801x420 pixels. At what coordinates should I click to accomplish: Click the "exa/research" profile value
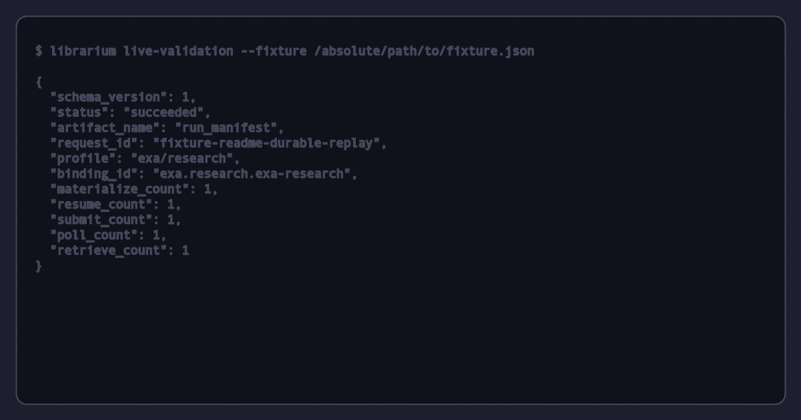182,159
